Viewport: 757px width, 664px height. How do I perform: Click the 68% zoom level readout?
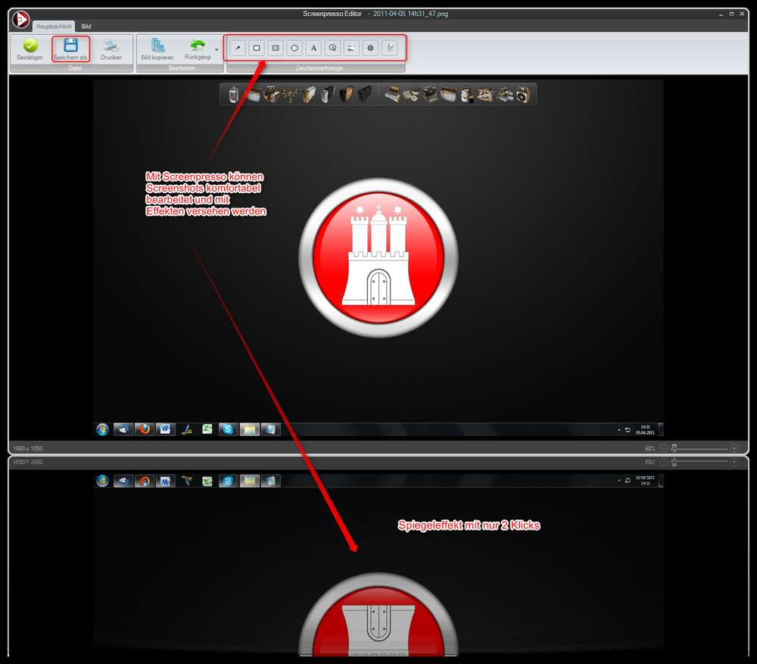(650, 449)
